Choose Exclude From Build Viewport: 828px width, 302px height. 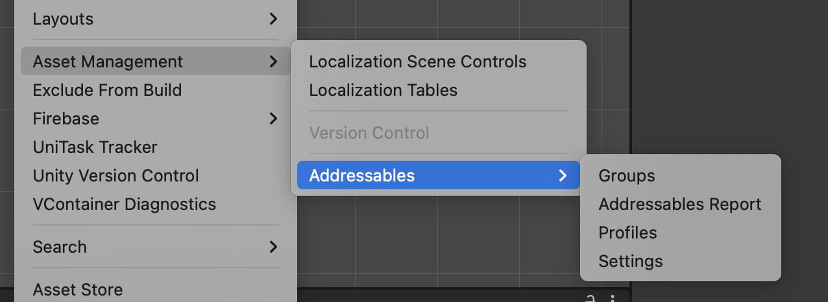(x=107, y=90)
